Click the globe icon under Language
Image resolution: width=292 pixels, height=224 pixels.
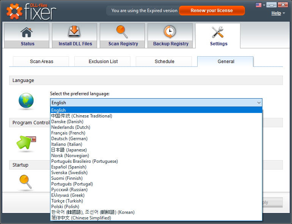pyautogui.click(x=26, y=100)
